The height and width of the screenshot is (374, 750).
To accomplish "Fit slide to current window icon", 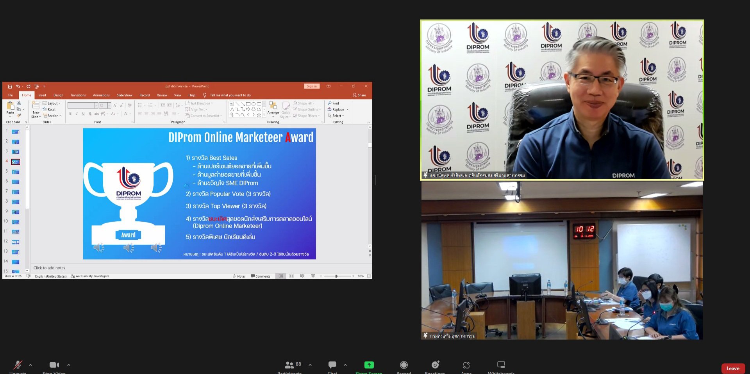I will [x=369, y=276].
